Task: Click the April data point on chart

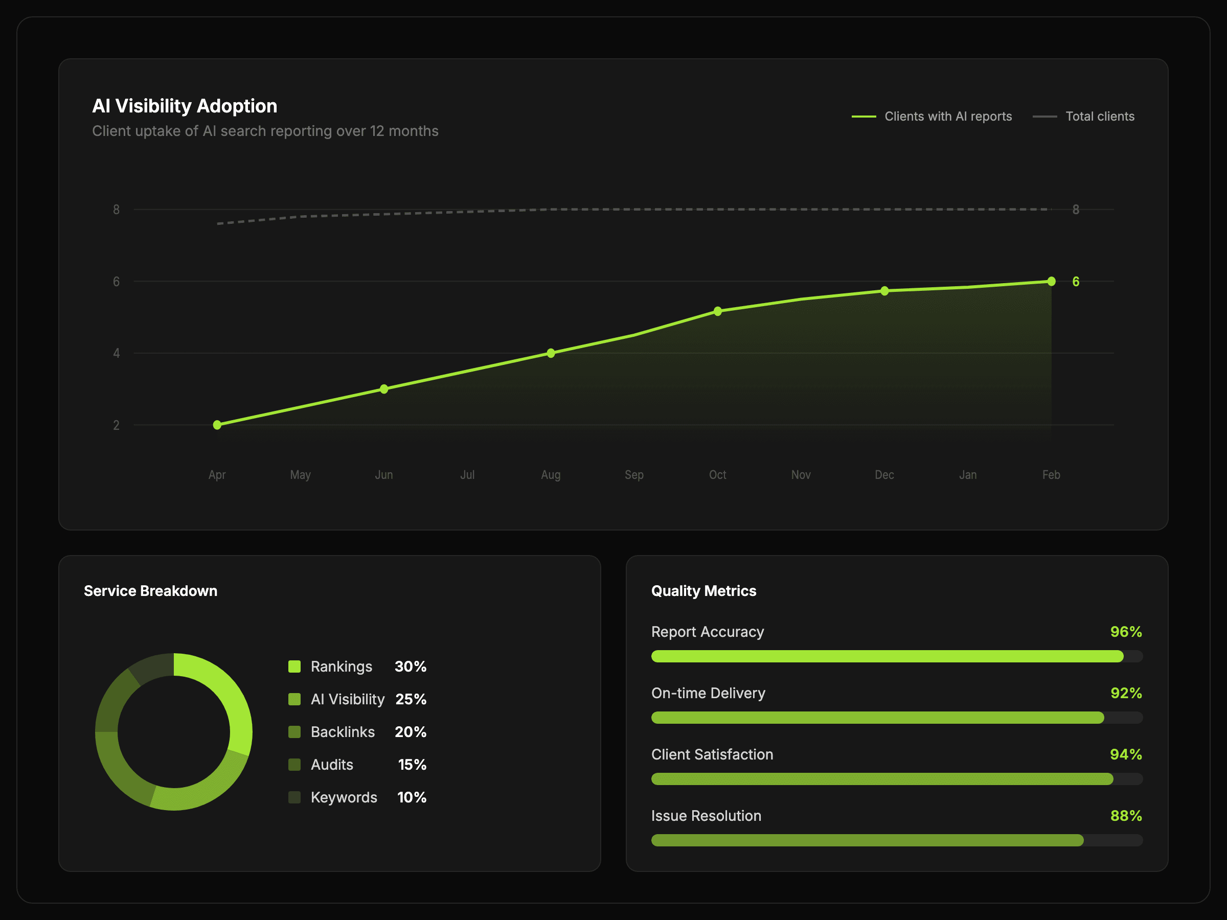Action: pos(217,425)
